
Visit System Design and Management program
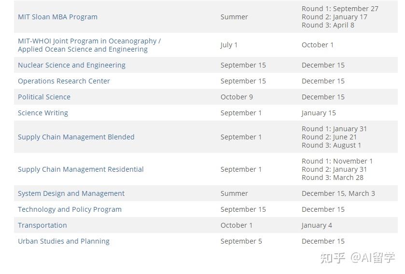(71, 193)
